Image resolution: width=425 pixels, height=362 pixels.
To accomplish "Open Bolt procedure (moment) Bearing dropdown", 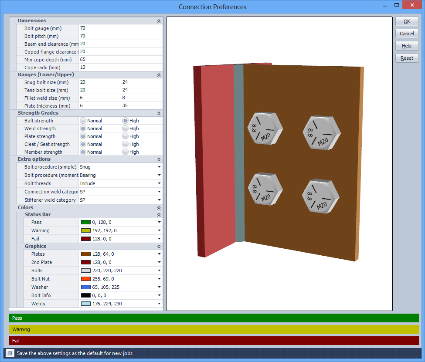I will [x=159, y=175].
